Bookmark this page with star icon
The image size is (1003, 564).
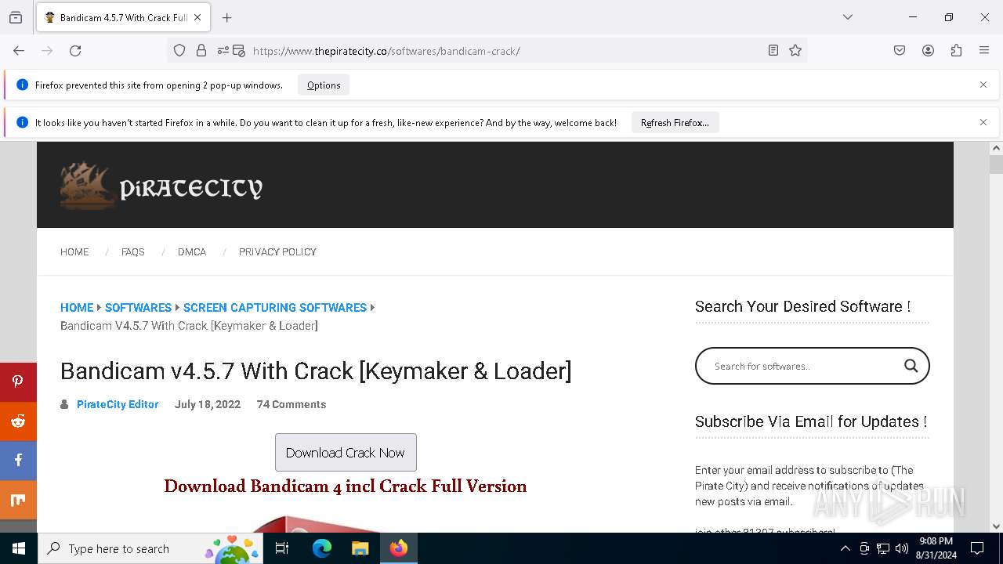[795, 51]
